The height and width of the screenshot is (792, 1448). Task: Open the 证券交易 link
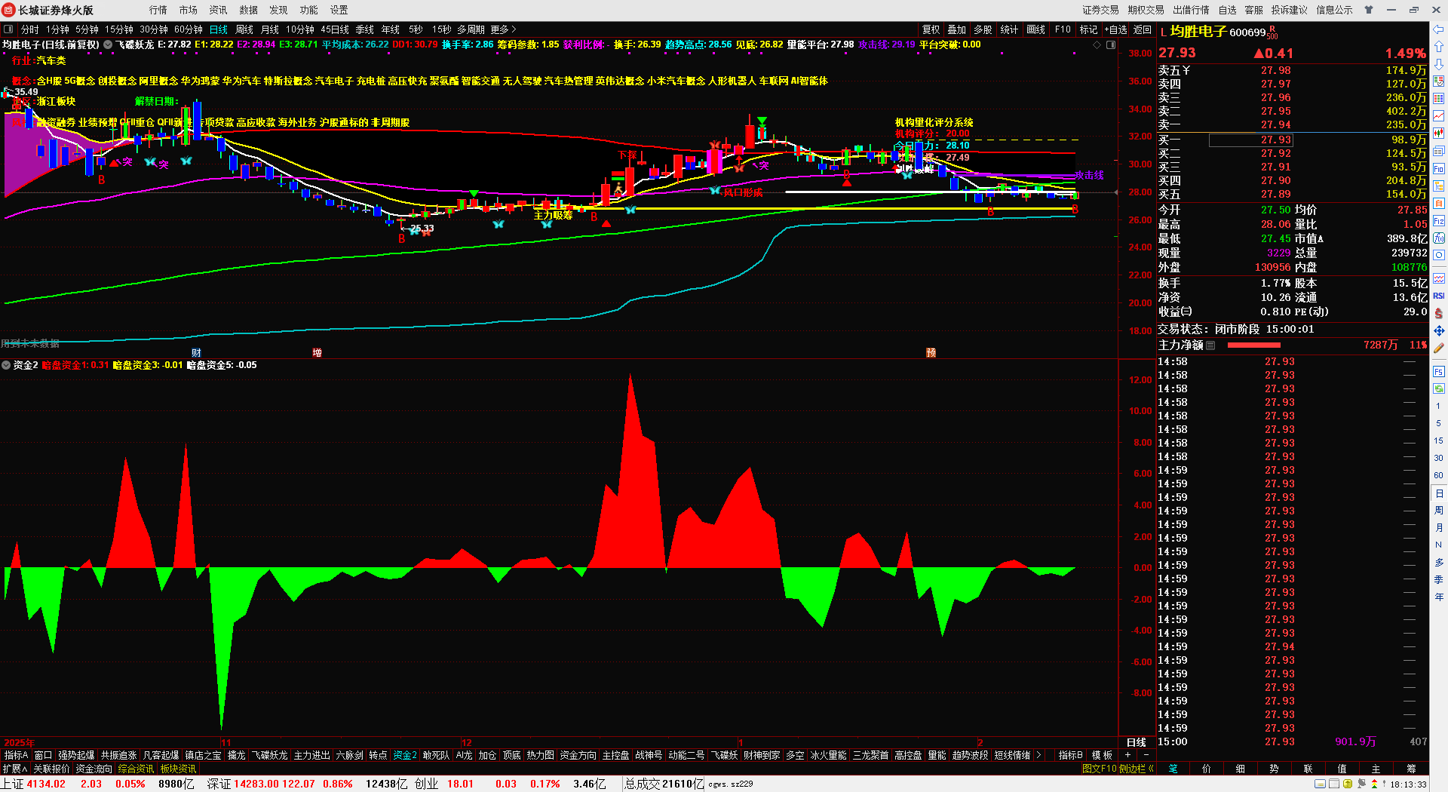click(x=1101, y=10)
